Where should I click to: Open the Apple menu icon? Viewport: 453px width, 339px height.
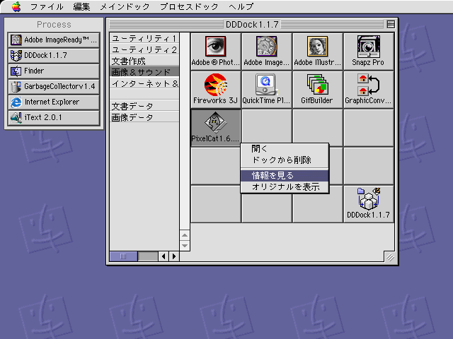(16, 6)
